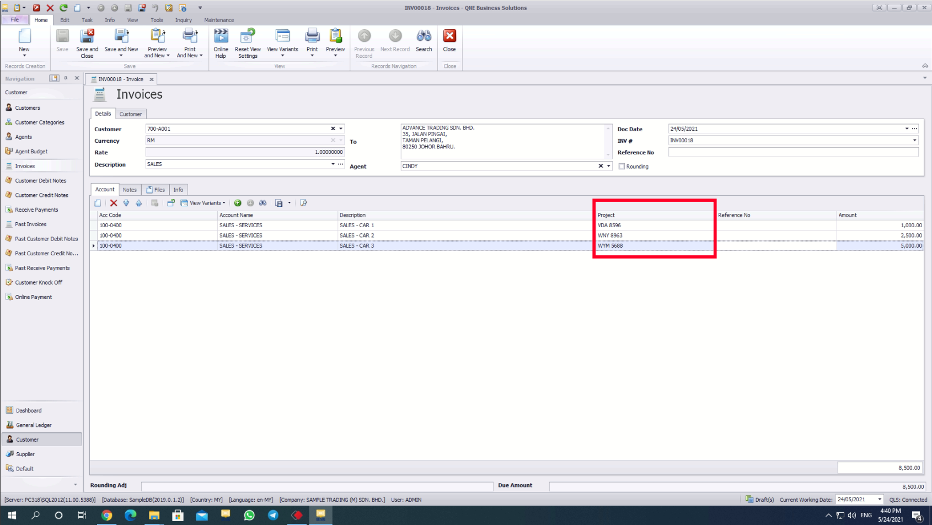
Task: Open Customer Knock Off in navigation
Action: (x=39, y=282)
